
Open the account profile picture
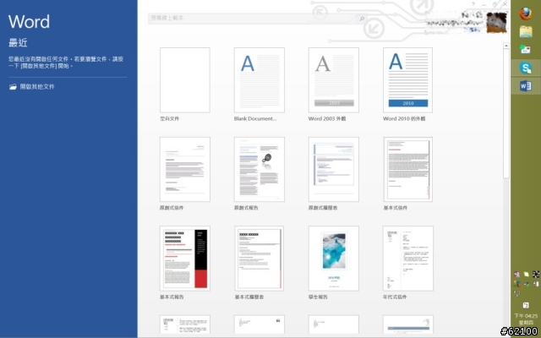(x=496, y=22)
